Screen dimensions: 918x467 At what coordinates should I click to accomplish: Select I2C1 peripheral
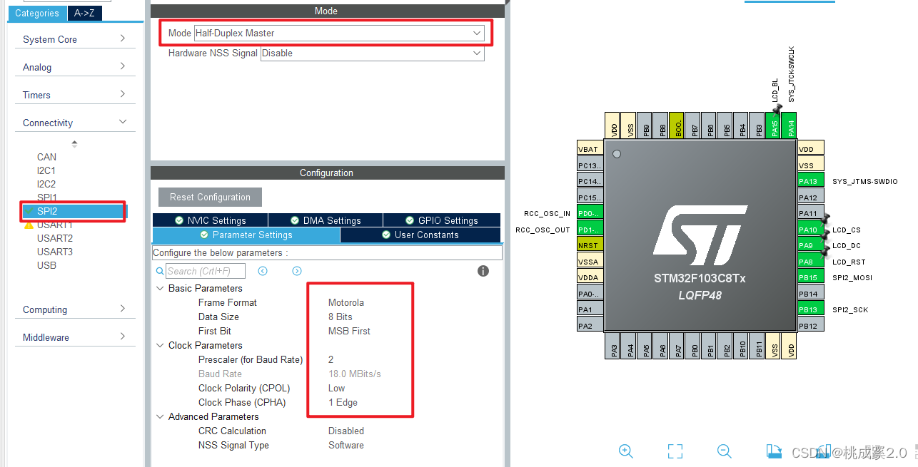click(46, 170)
